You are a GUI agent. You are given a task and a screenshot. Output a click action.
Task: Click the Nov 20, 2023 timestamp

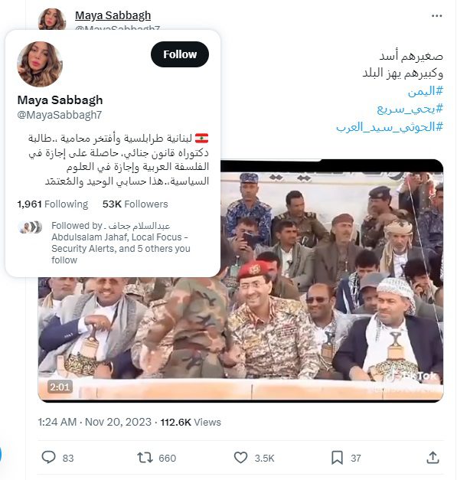pyautogui.click(x=118, y=422)
